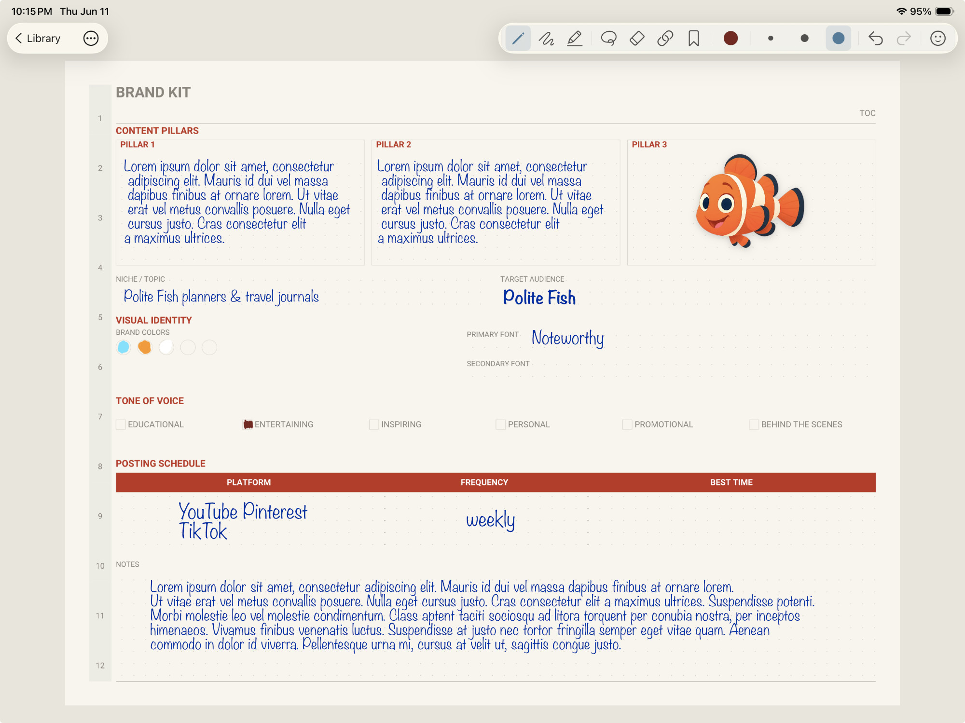Tap the empty fourth brand color circle
The height and width of the screenshot is (723, 965).
[x=188, y=347]
